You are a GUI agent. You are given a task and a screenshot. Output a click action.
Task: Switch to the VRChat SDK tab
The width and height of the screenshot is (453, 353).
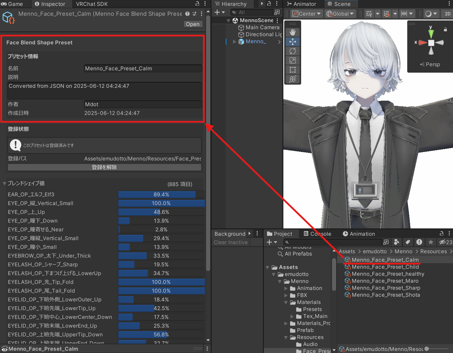[92, 4]
